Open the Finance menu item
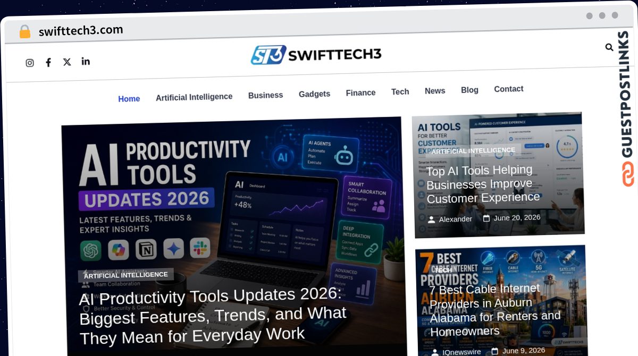Image resolution: width=638 pixels, height=356 pixels. pos(360,93)
